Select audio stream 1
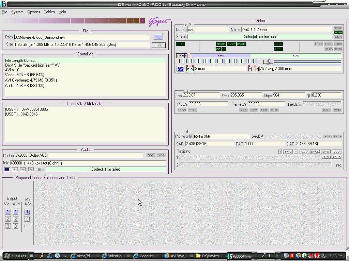The width and height of the screenshot is (349, 261). (x=7, y=169)
